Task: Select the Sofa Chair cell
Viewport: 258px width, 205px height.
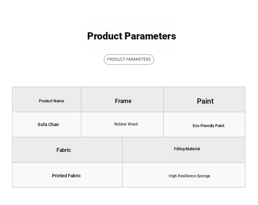Action: pos(47,124)
